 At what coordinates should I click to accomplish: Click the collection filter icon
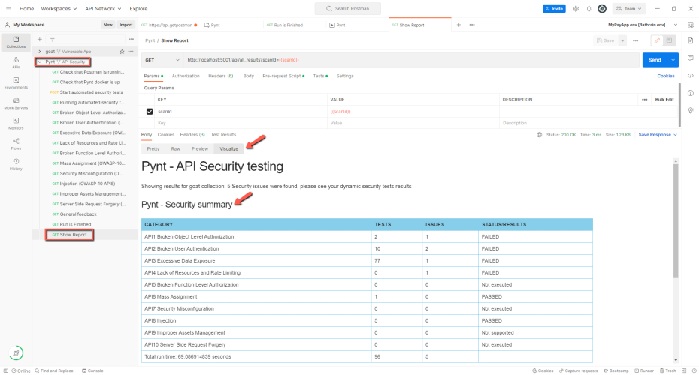coord(52,39)
